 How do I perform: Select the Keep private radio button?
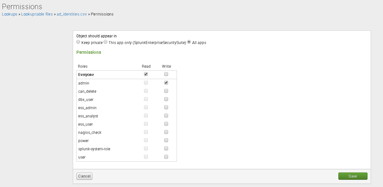pyautogui.click(x=78, y=42)
